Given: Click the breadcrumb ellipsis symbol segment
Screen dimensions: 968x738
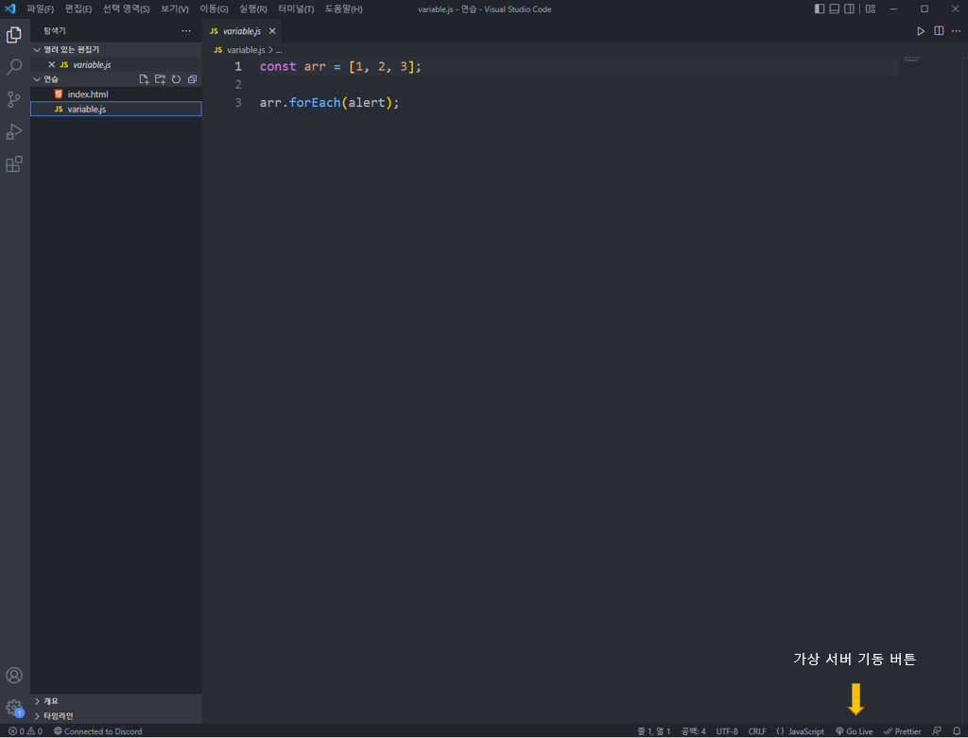Looking at the screenshot, I should tap(279, 50).
